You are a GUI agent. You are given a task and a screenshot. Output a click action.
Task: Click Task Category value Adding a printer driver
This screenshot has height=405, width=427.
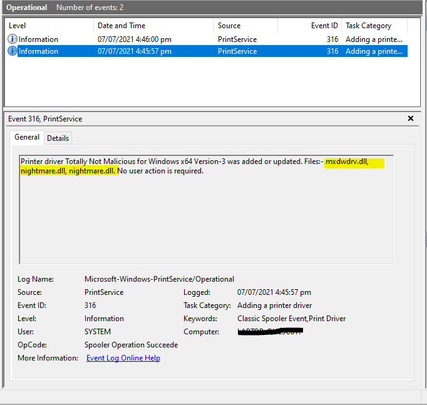[274, 305]
